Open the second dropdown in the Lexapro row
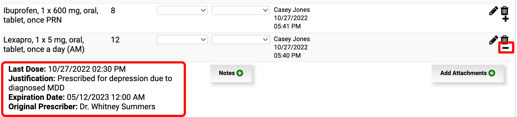The image size is (517, 117). 241,40
